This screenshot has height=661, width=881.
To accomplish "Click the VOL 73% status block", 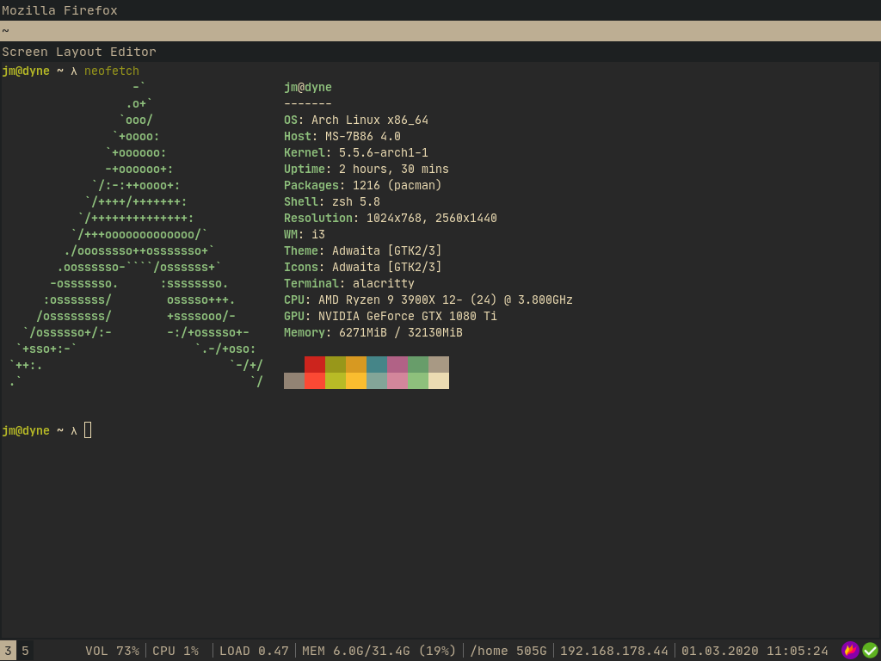I will 113,651.
